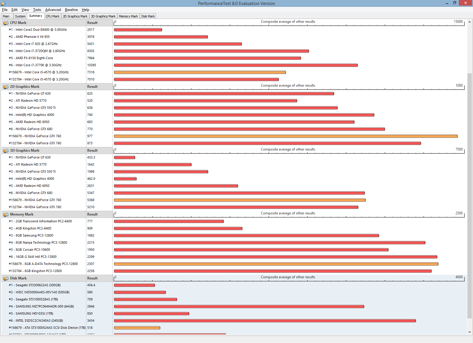Click the orange CPU bar for i5-4570

coord(200,72)
